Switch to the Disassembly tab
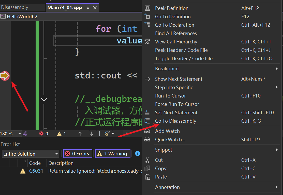Screen dimensions: 283x195 [x=15, y=7]
